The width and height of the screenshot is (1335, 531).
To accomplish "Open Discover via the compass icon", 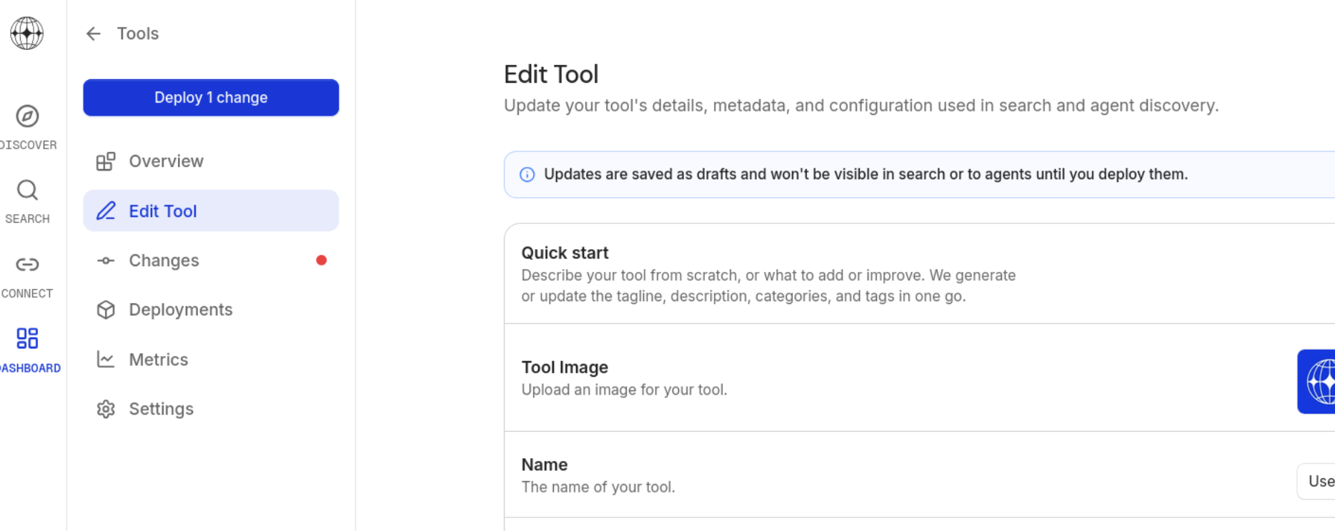I will 27,116.
